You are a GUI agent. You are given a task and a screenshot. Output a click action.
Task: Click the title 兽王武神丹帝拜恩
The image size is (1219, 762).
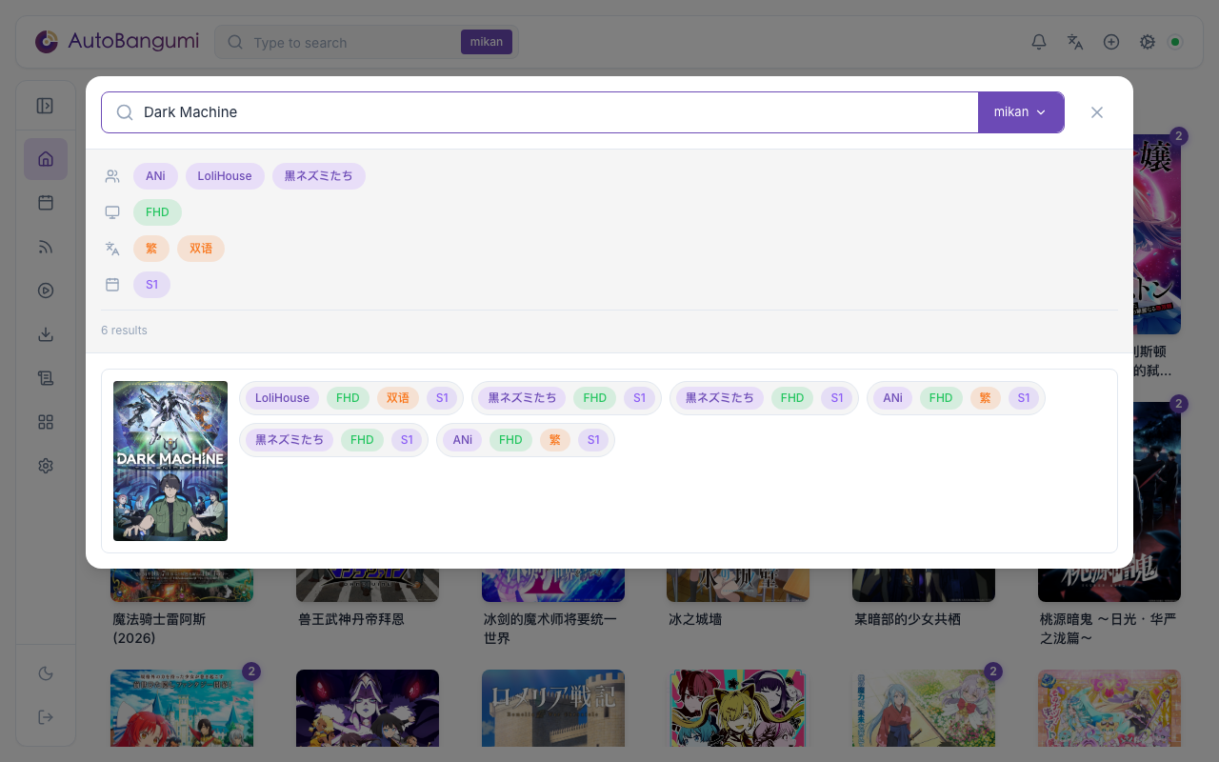tap(351, 619)
